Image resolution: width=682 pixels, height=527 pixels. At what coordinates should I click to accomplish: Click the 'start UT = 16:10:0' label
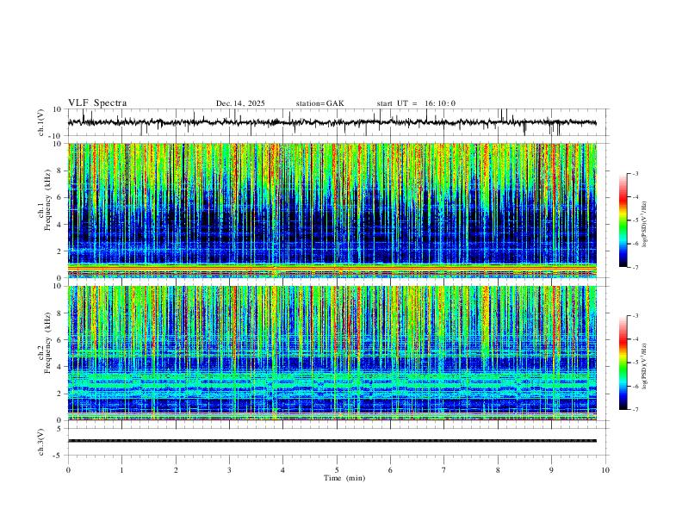[x=416, y=103]
